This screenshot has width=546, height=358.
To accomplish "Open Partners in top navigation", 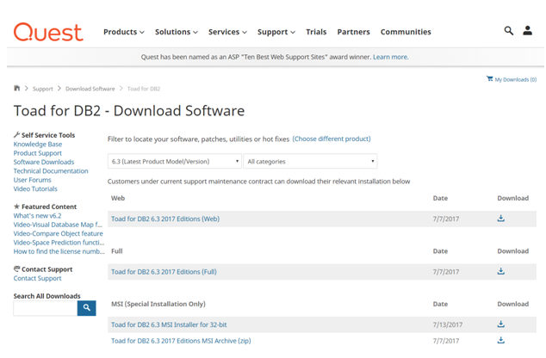I will point(353,32).
